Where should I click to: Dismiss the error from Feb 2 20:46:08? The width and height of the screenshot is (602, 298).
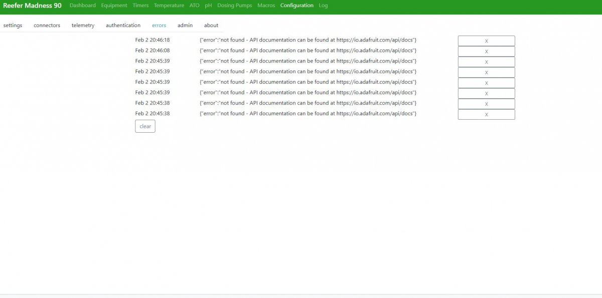pos(486,51)
